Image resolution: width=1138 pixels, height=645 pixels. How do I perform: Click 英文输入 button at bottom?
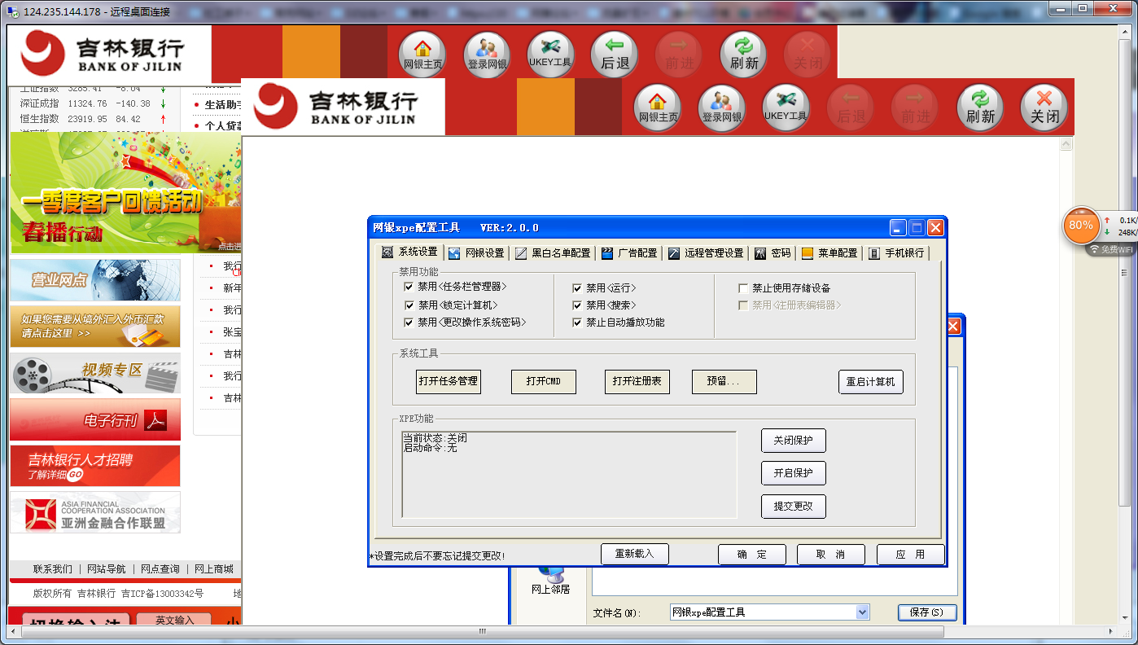173,620
